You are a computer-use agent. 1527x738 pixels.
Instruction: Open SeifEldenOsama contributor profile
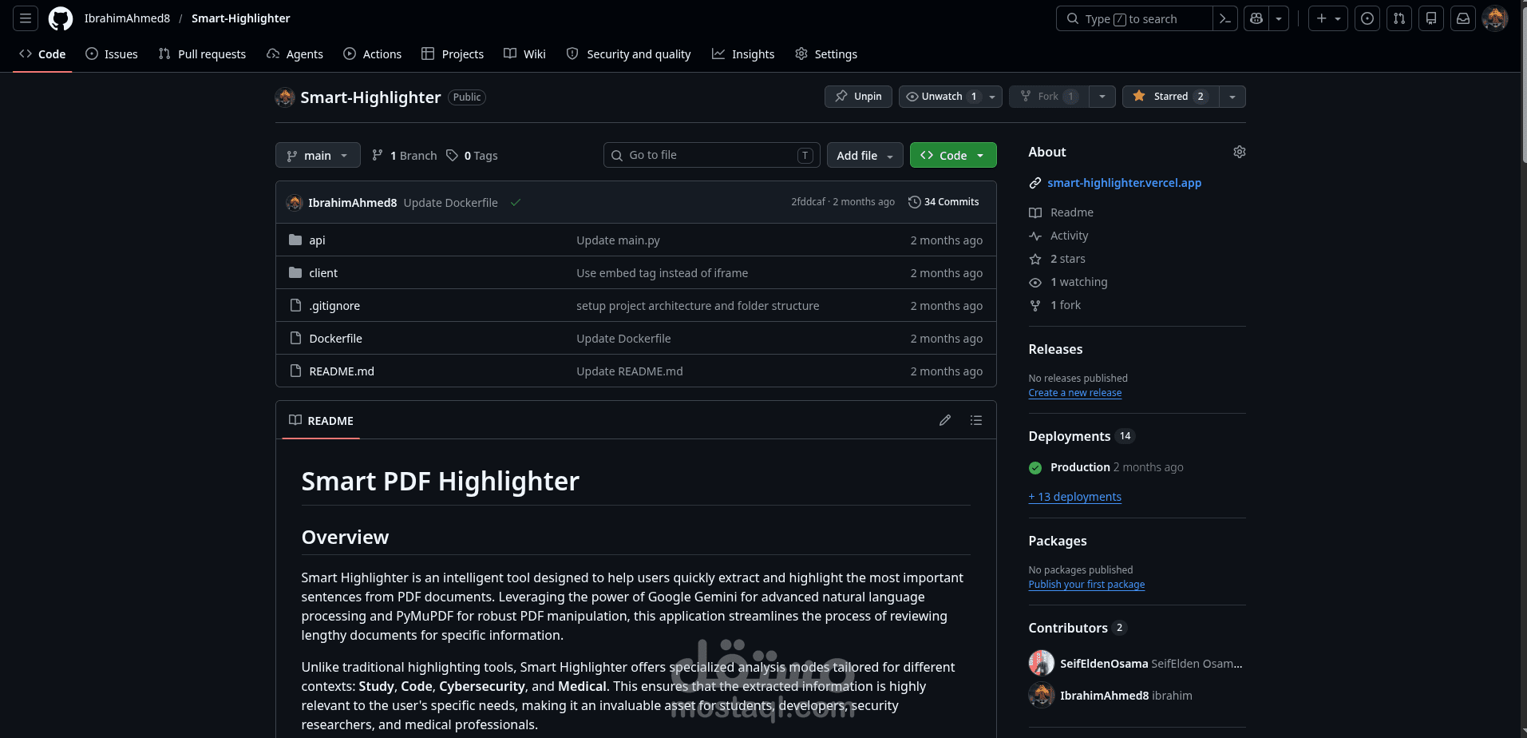[x=1104, y=664]
